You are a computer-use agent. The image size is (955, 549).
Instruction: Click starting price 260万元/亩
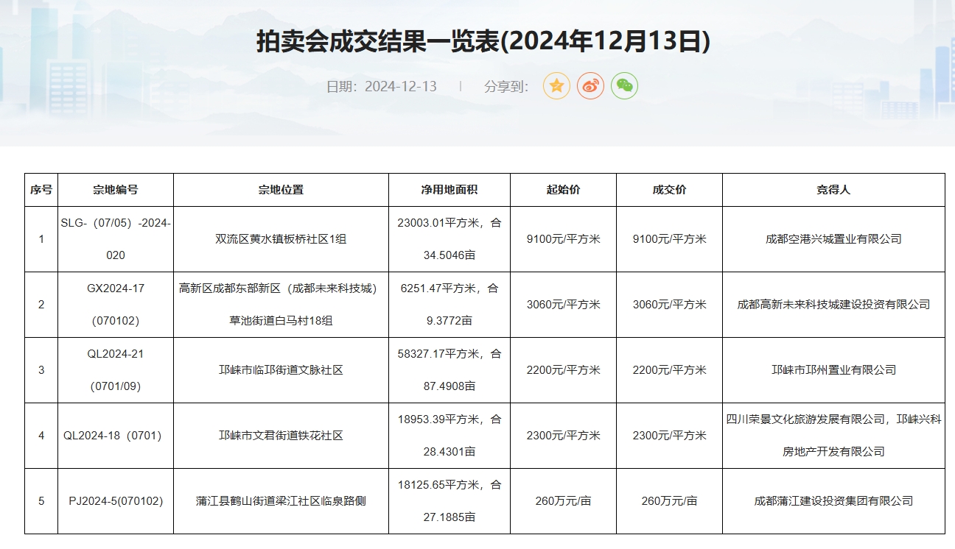563,501
